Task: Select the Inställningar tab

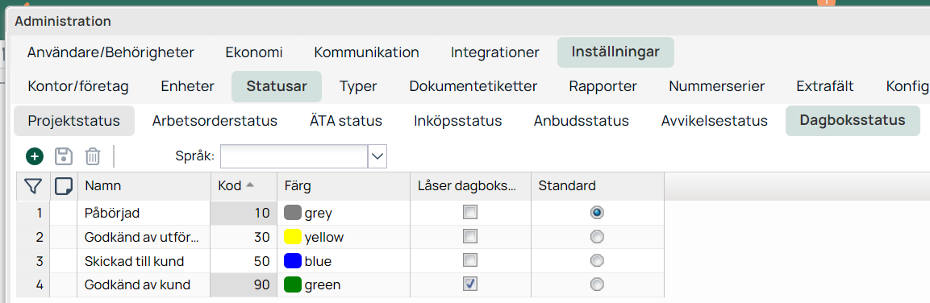Action: pyautogui.click(x=615, y=52)
